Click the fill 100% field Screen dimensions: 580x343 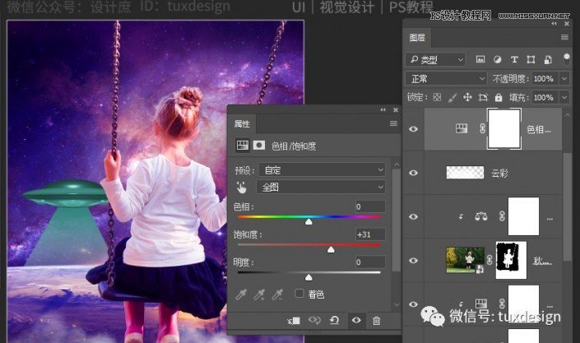(545, 97)
